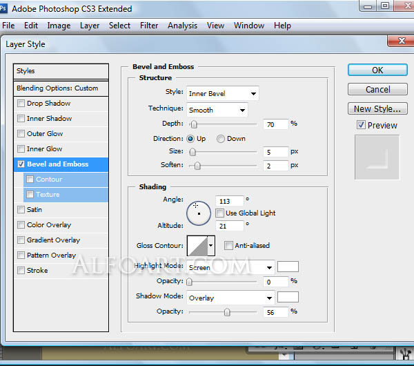
Task: Click the Photoshop Ps application icon
Action: click(x=3, y=8)
